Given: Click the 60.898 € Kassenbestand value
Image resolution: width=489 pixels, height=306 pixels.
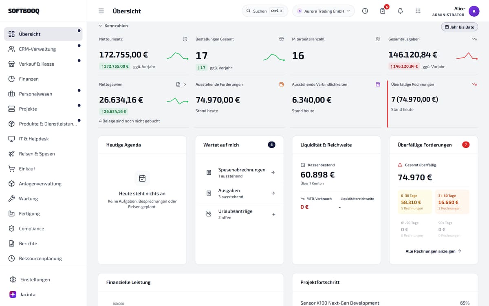Looking at the screenshot, I should [x=317, y=175].
